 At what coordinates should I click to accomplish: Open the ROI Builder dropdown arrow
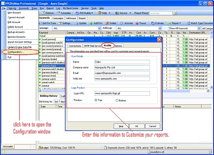point(92,13)
